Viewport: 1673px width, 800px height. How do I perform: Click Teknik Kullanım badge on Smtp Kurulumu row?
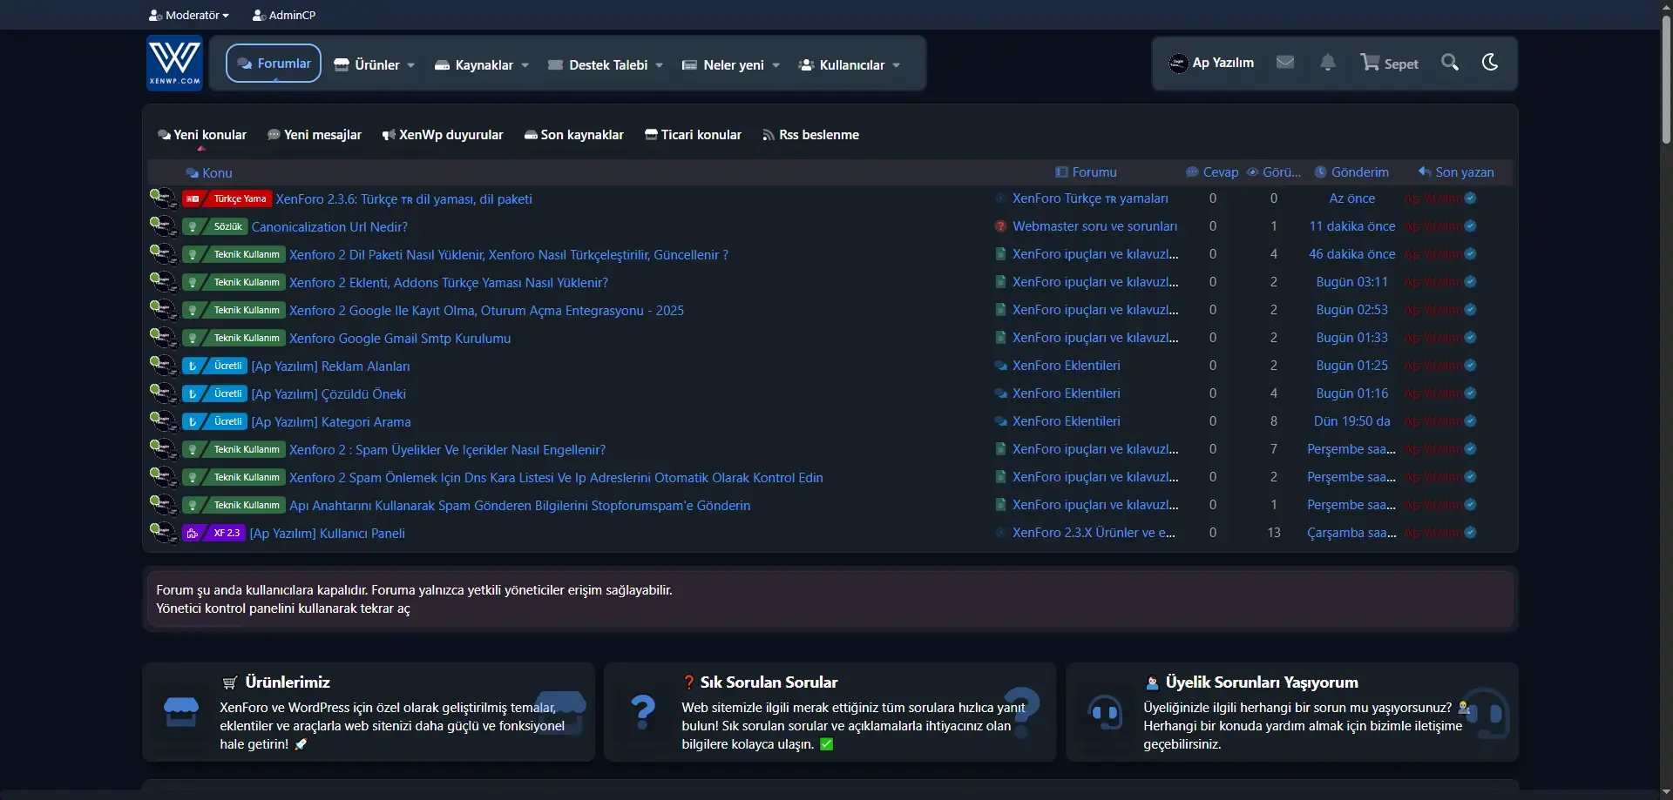click(234, 339)
